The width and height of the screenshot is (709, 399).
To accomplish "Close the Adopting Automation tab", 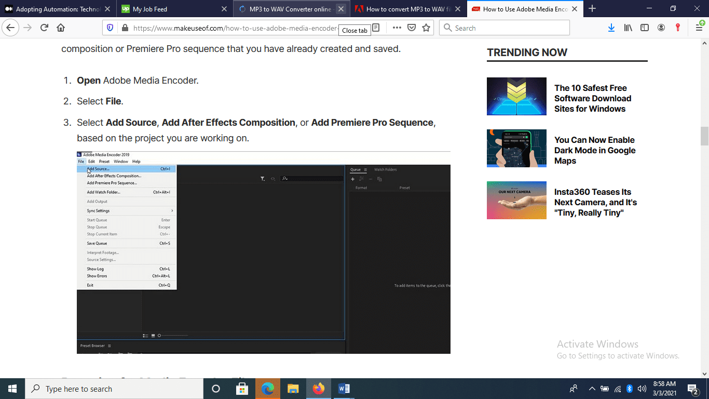I will tap(107, 9).
